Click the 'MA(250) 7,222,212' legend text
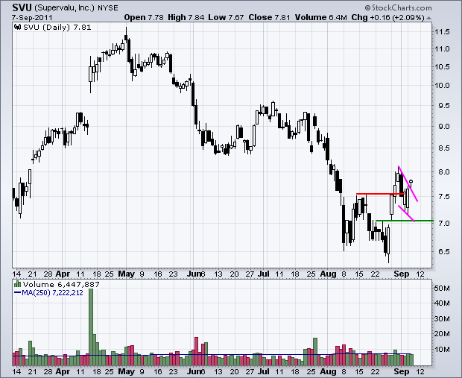This screenshot has width=462, height=378. [52, 293]
